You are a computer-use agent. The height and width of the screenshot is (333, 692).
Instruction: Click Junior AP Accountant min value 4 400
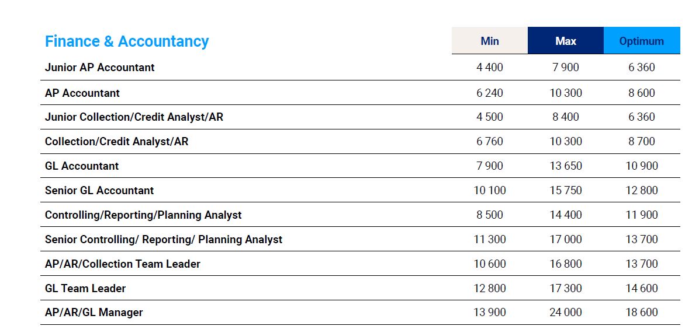[x=490, y=67]
